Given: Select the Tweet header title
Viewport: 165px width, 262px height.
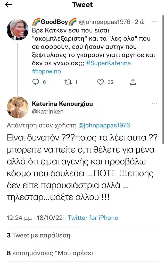Looking at the screenshot, I should click(82, 4).
